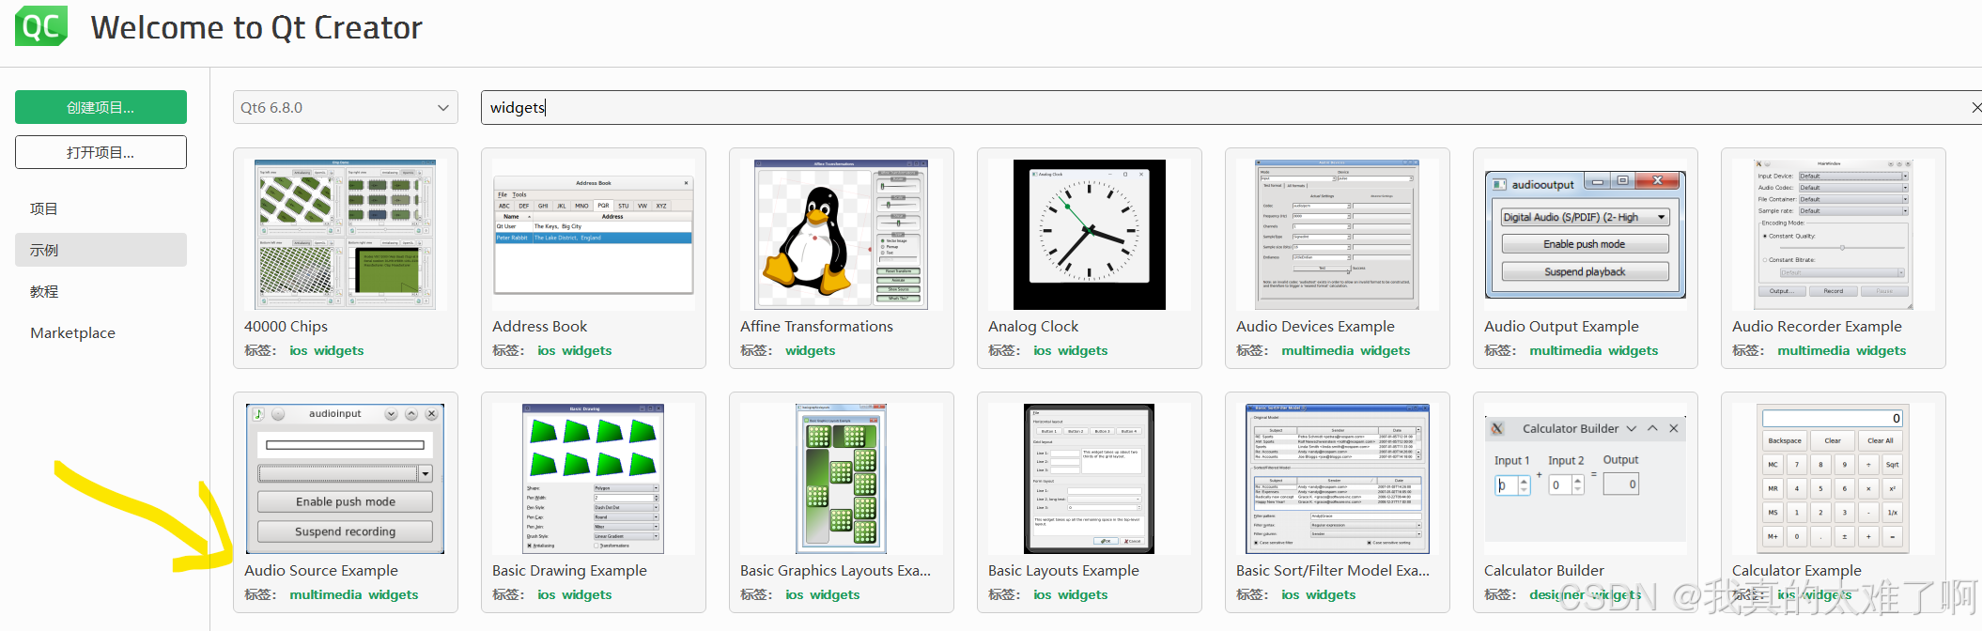Screen dimensions: 1982x631
Task: Open the Audio Devices Example thumbnail
Action: click(x=1338, y=235)
